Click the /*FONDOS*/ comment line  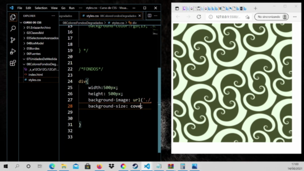(91, 69)
